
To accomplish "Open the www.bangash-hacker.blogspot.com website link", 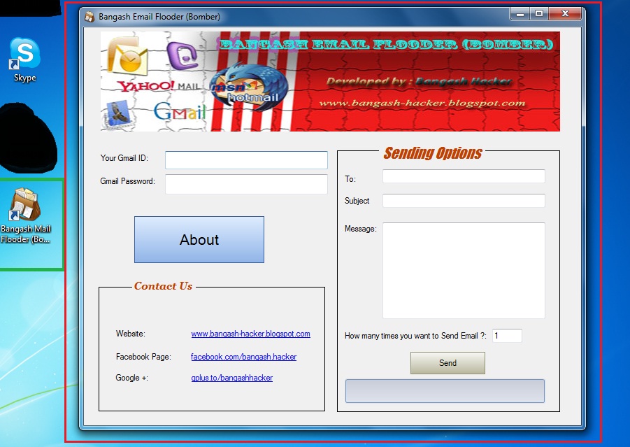I will click(x=250, y=334).
